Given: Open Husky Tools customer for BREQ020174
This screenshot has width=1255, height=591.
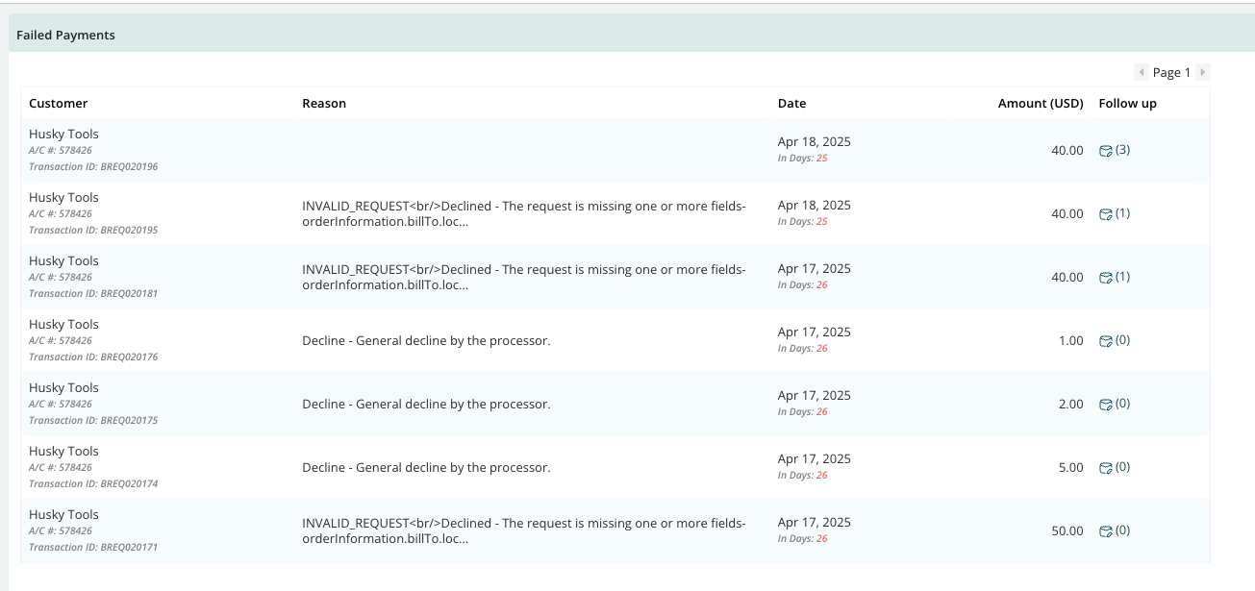Looking at the screenshot, I should pyautogui.click(x=63, y=452).
